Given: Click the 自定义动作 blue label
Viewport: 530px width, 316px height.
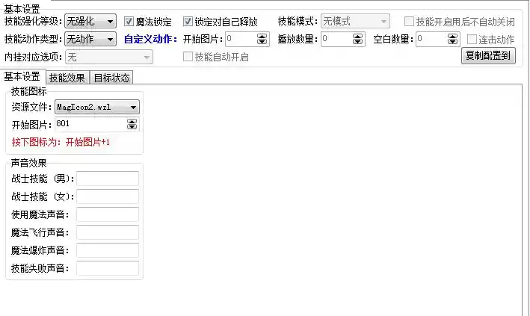Looking at the screenshot, I should coord(150,39).
